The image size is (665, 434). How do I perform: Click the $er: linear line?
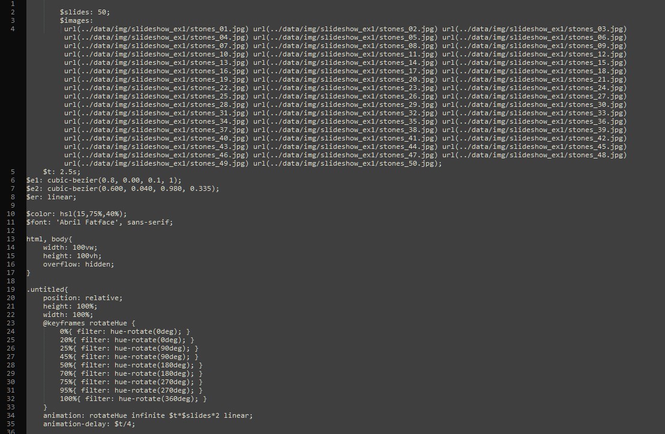[x=52, y=197]
